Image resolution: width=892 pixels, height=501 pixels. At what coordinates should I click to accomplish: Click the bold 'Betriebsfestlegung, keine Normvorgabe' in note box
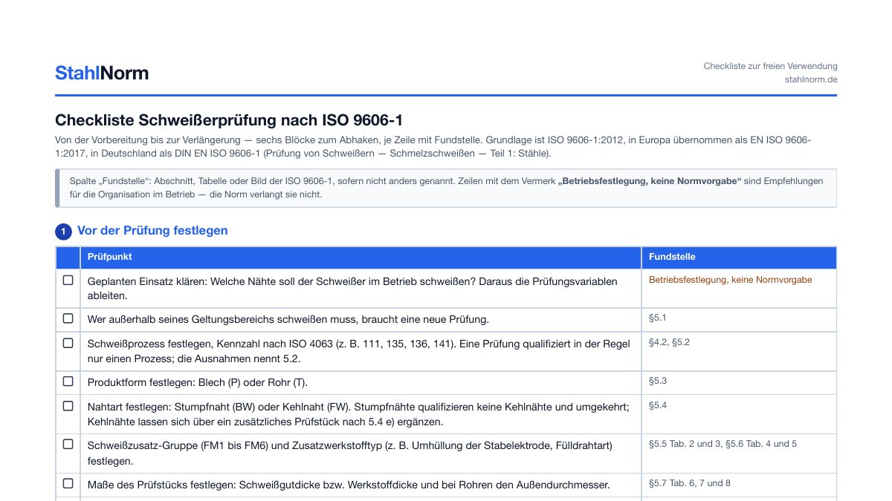pyautogui.click(x=650, y=181)
